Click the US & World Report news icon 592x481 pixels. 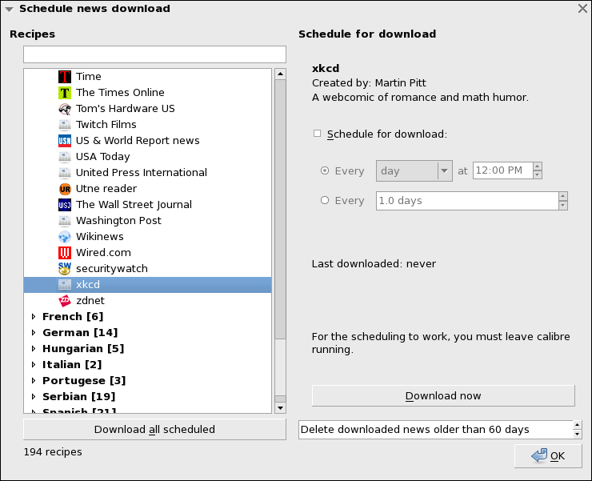point(65,141)
